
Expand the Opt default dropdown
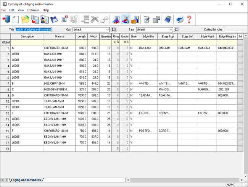point(107,29)
